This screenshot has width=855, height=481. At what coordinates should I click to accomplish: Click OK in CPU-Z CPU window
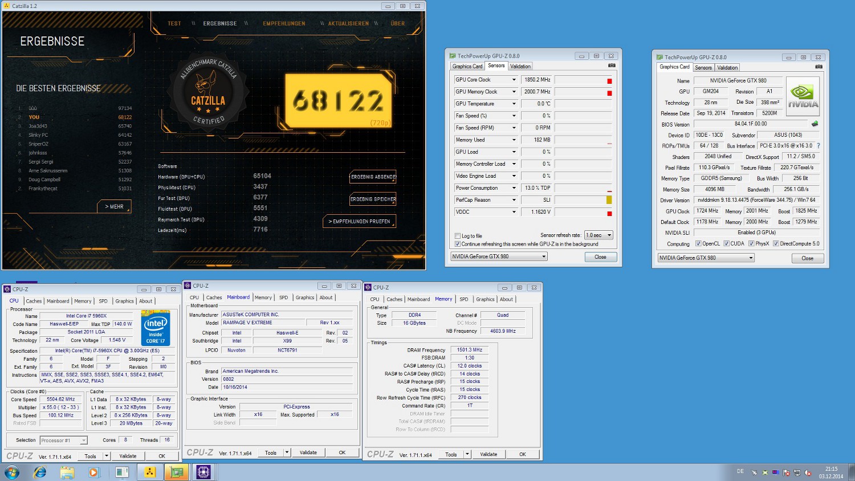tap(162, 456)
